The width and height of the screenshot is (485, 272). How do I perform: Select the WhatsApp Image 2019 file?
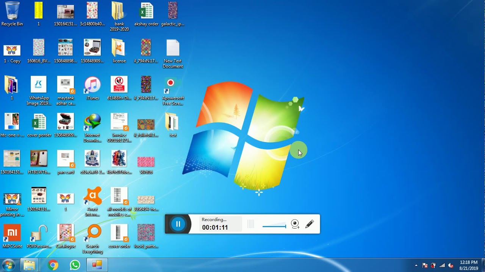click(x=39, y=91)
